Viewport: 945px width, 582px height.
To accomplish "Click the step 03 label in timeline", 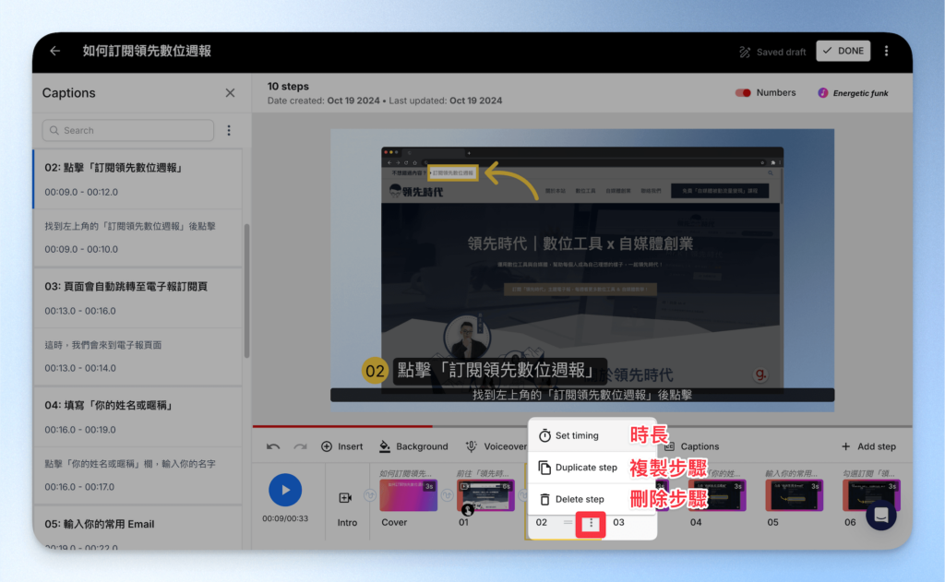I will (618, 522).
